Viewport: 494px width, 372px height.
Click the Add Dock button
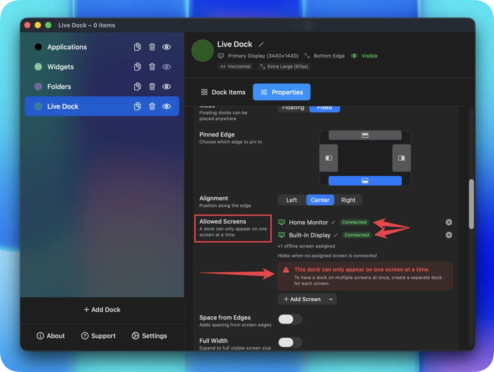click(102, 310)
